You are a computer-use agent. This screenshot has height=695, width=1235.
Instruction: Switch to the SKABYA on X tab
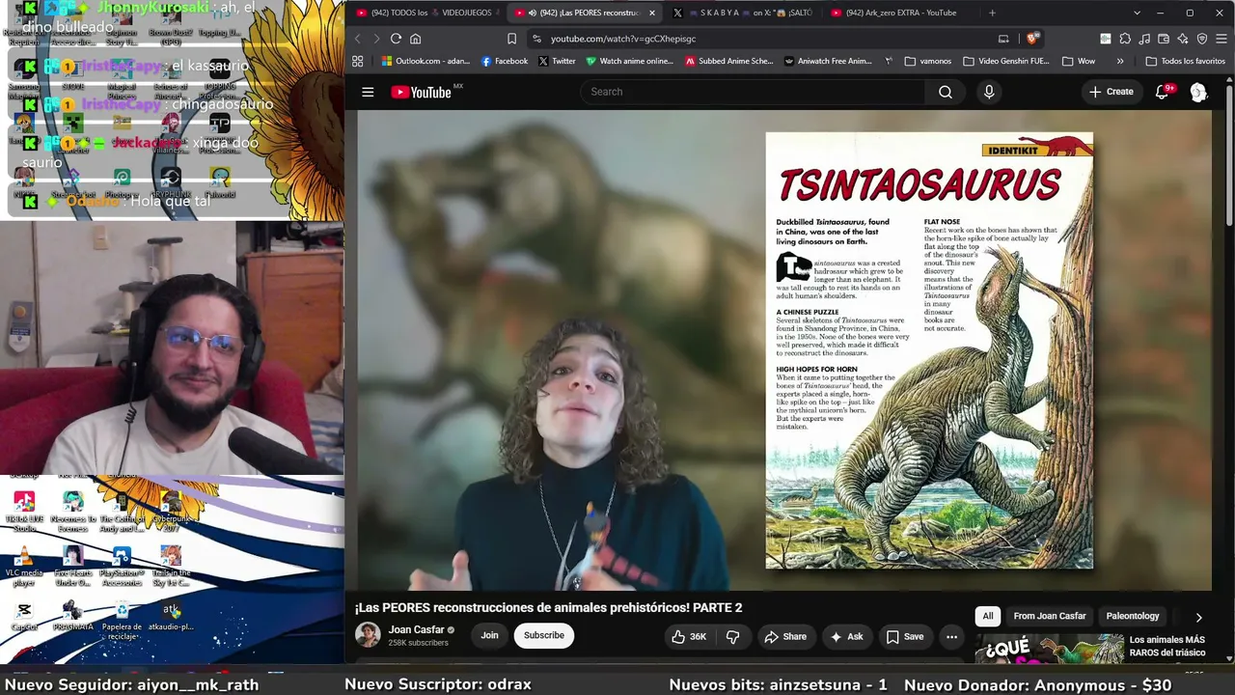(743, 13)
